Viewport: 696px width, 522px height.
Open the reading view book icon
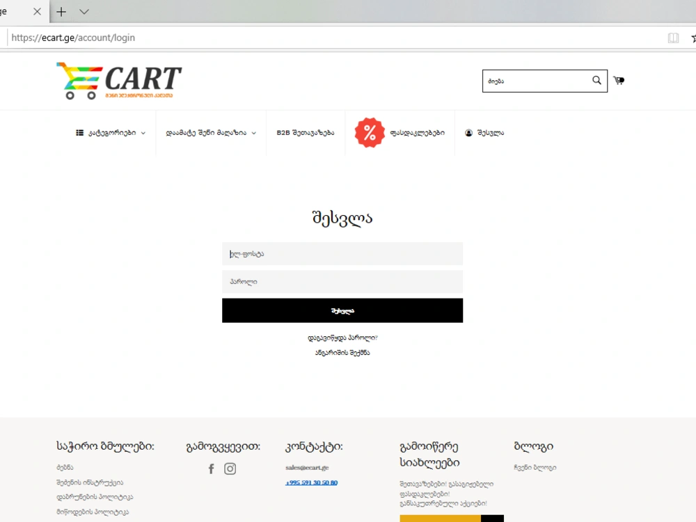673,38
